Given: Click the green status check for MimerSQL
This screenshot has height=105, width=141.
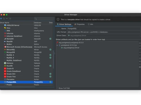Looking at the screenshot, I should pyautogui.click(x=50, y=50).
